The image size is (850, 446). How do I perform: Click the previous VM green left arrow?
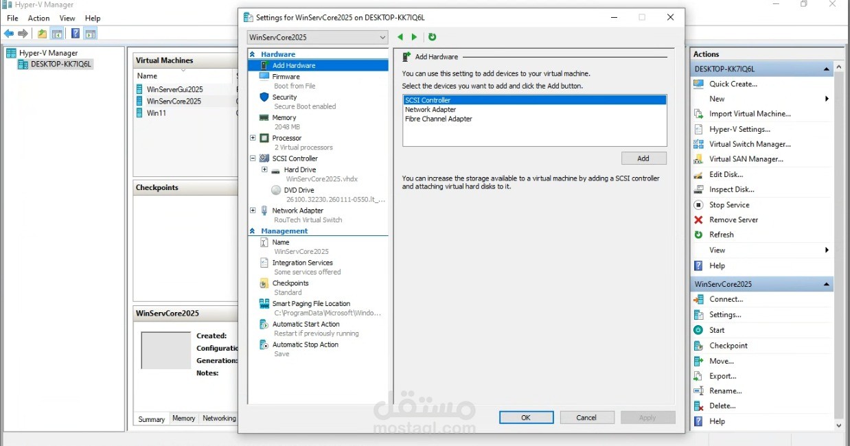tap(400, 37)
